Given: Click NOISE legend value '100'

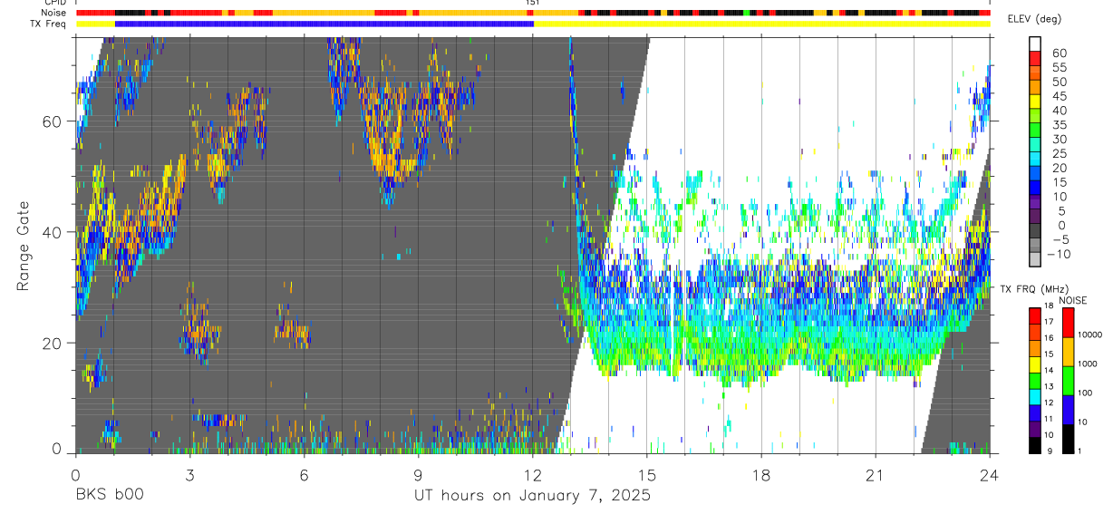Looking at the screenshot, I should click(1085, 393).
